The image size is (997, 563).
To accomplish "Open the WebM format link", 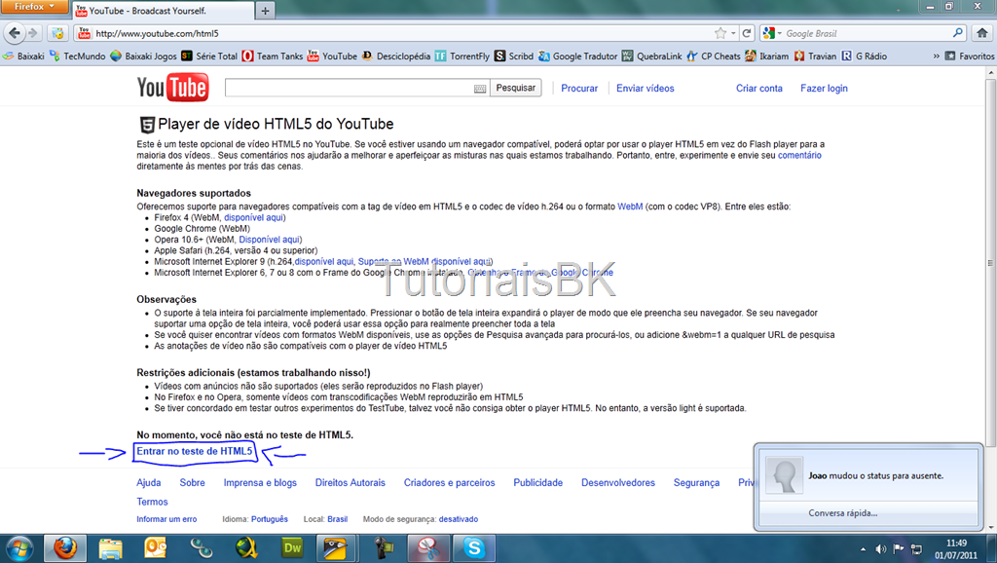I will point(630,206).
